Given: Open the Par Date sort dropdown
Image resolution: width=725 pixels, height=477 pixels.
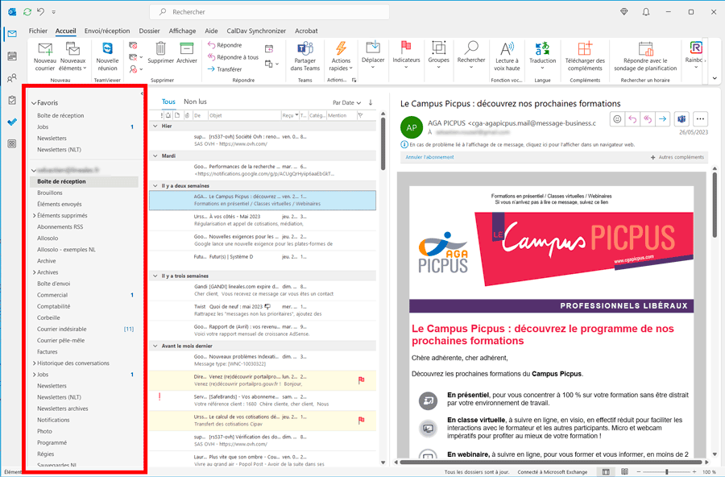Looking at the screenshot, I should [346, 102].
